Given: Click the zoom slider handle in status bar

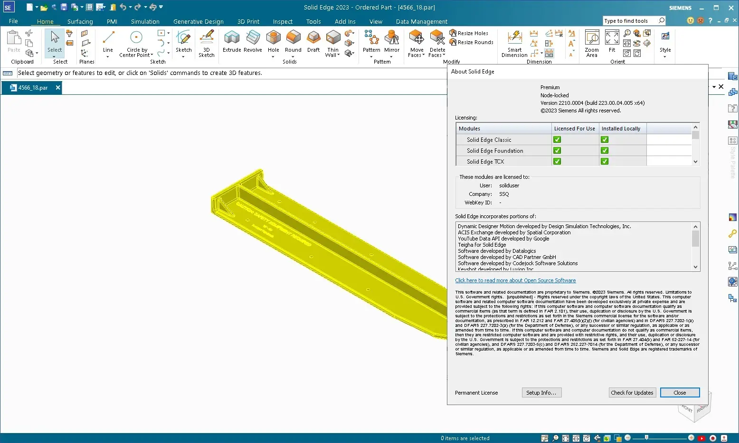Looking at the screenshot, I should pyautogui.click(x=646, y=438).
